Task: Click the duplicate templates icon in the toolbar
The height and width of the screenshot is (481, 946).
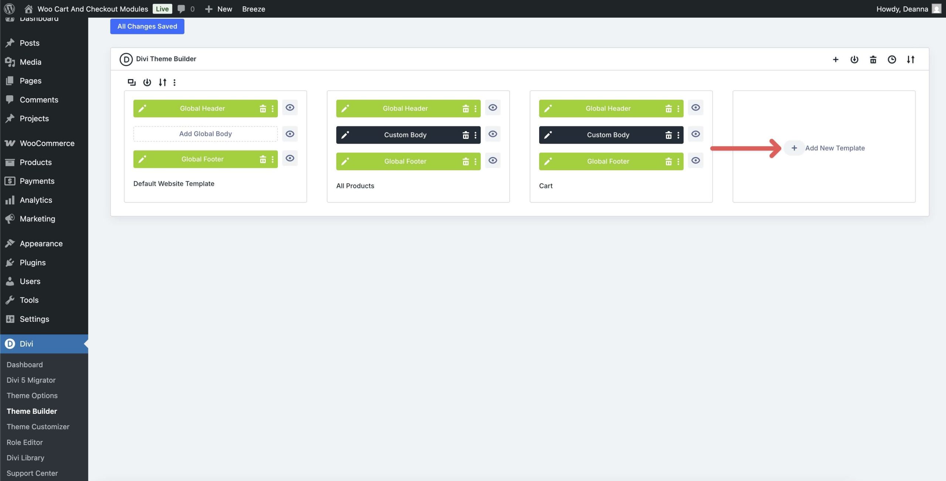Action: coord(132,82)
